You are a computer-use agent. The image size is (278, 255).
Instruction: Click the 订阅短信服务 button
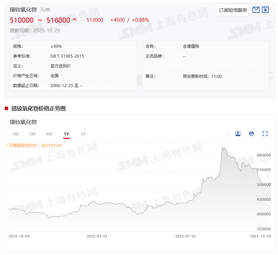coord(233,10)
